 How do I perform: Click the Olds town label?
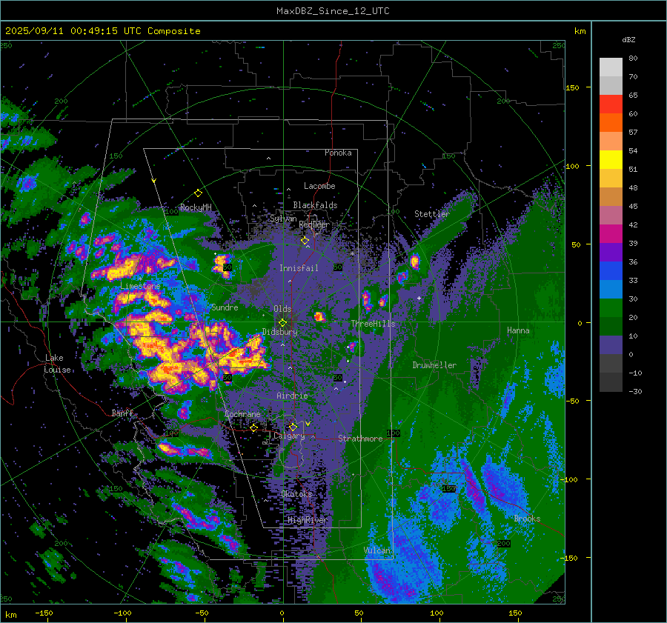coord(282,309)
